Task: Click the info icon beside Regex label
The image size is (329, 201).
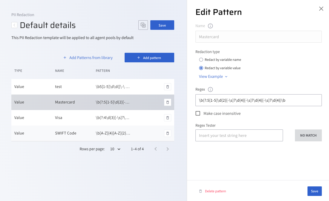Action: pyautogui.click(x=210, y=89)
